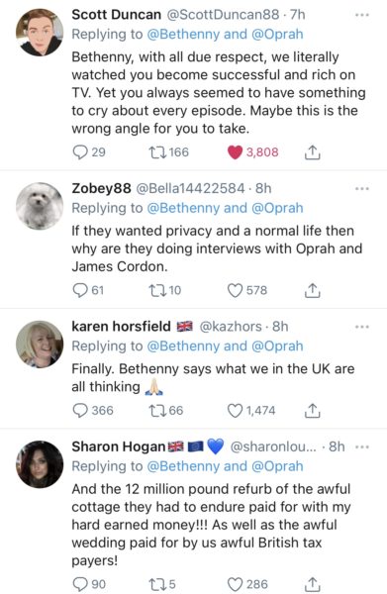Open more options on Scott Duncan's tweet
387x594 pixels.
(362, 15)
